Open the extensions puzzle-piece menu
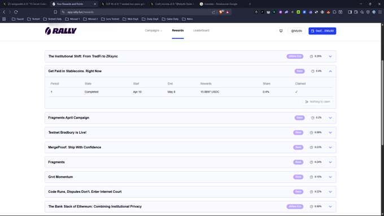 [334, 12]
